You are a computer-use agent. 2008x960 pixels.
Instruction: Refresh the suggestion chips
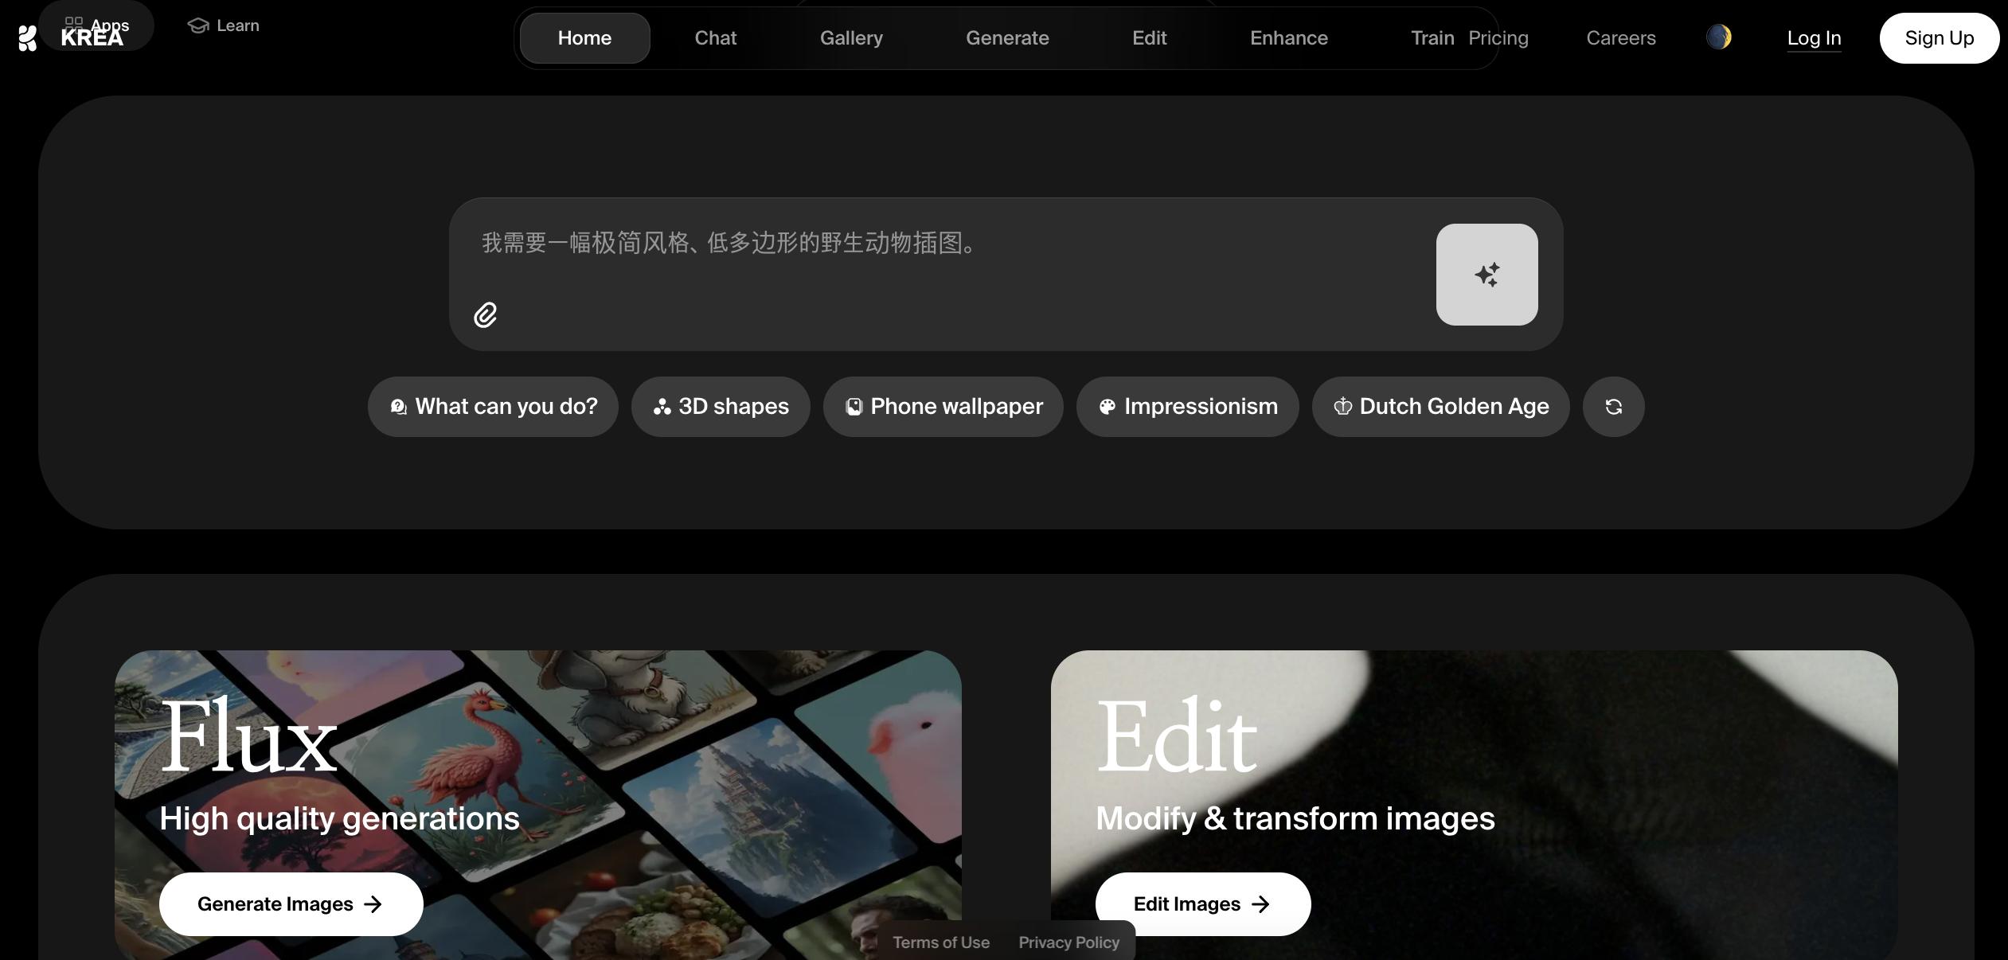tap(1613, 407)
